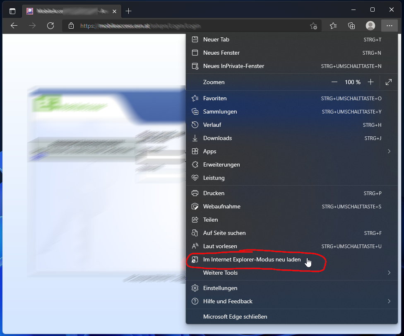Toggle the vertical tabs icon
Viewport: 404px width, 336px height.
point(12,11)
